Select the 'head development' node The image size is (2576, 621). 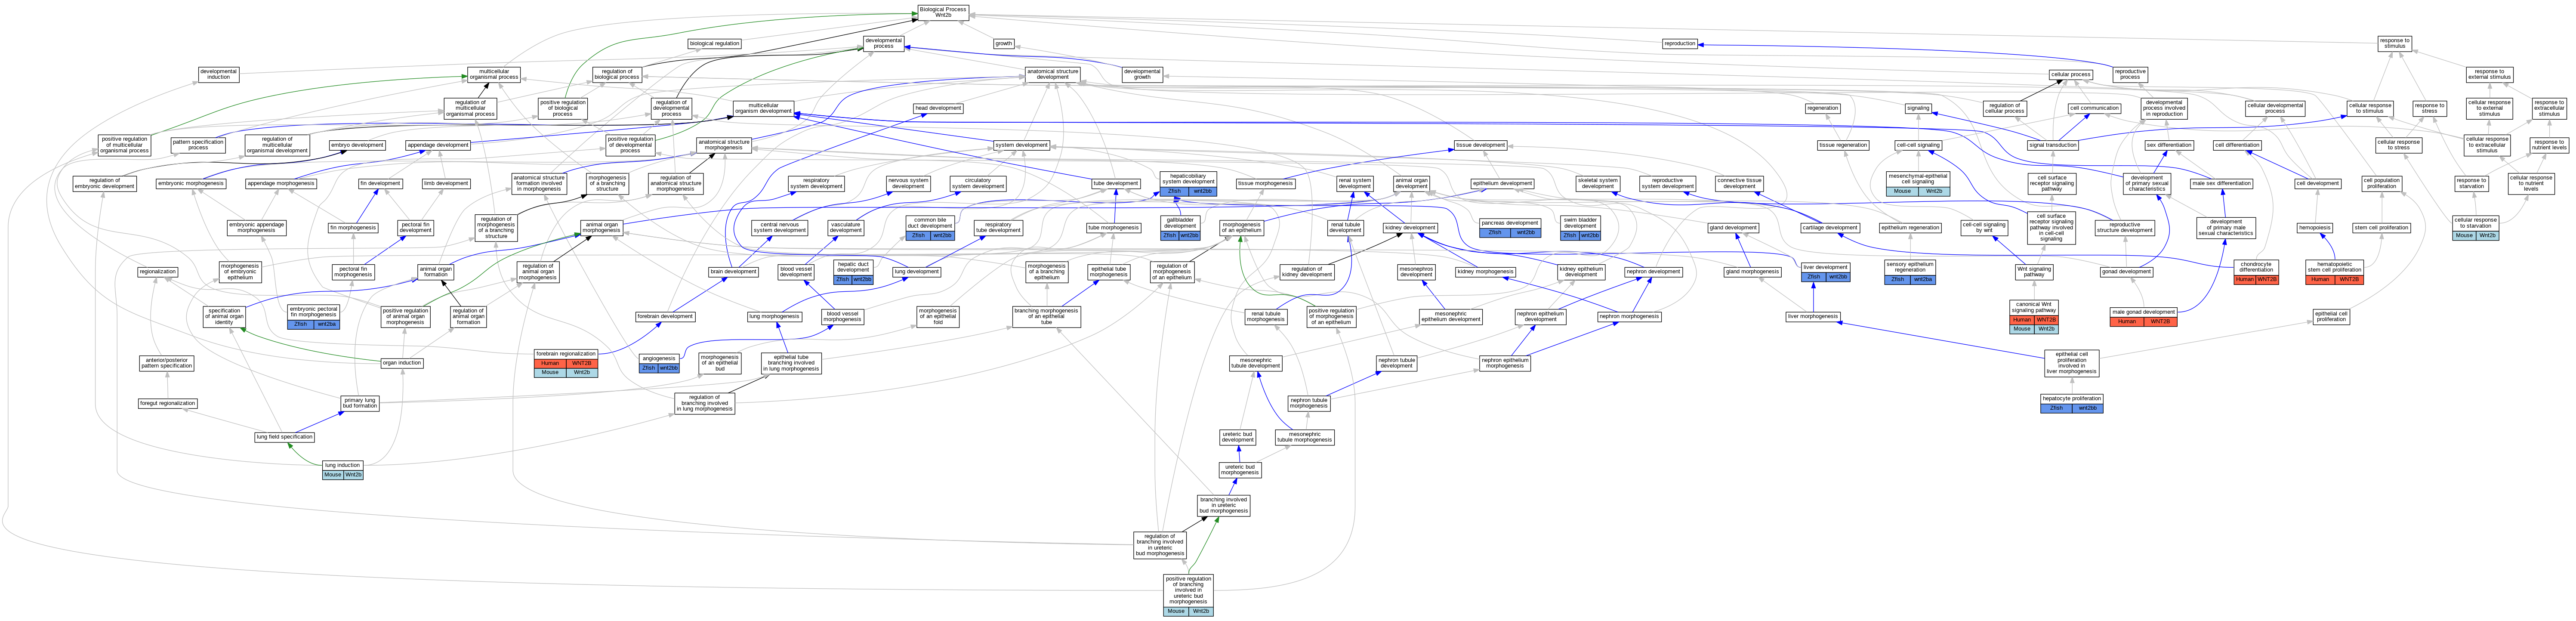(x=938, y=108)
